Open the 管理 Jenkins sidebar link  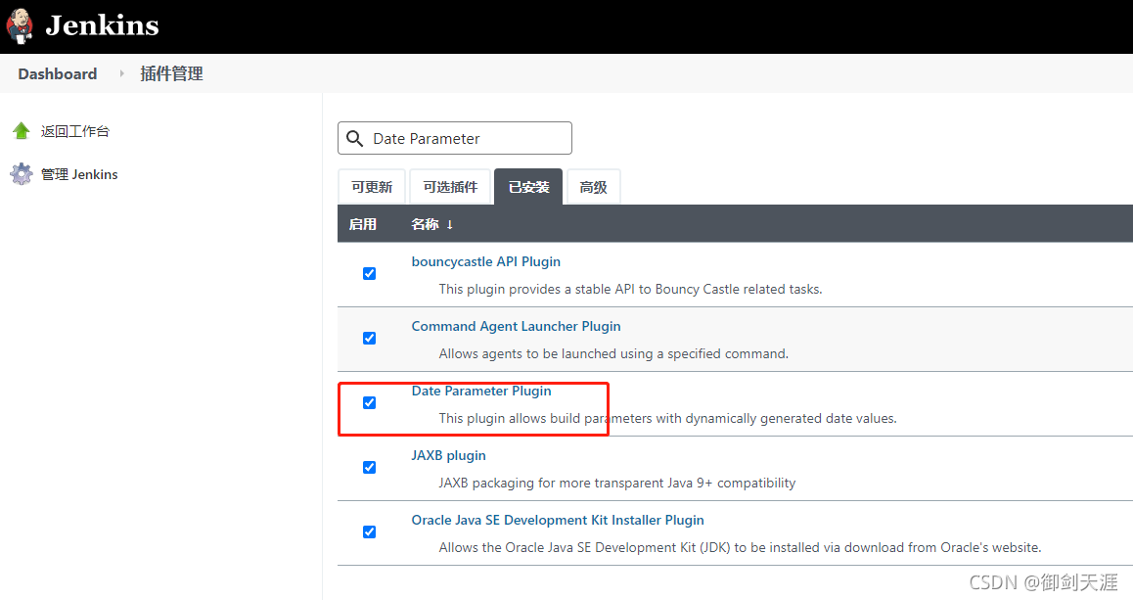point(79,174)
